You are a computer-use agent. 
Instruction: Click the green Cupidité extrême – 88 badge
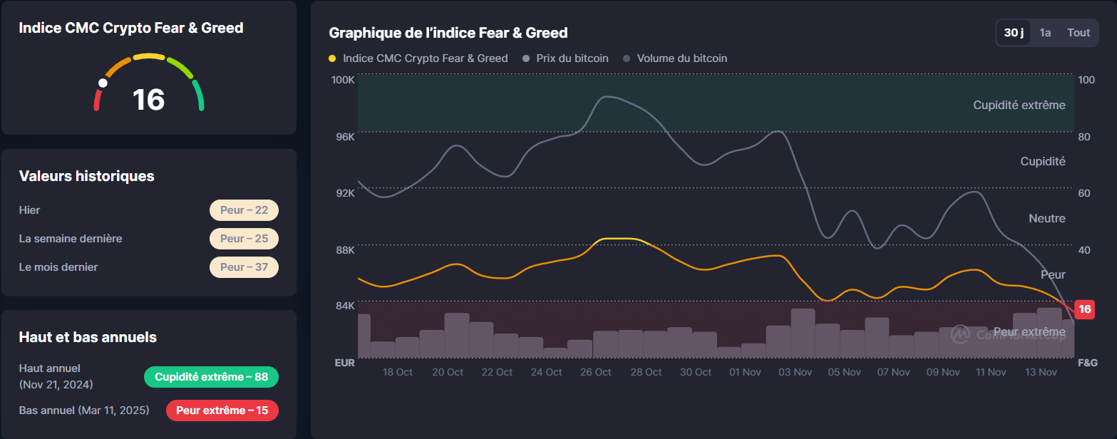[x=211, y=377]
